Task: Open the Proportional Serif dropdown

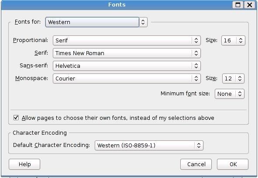Action: pos(127,40)
